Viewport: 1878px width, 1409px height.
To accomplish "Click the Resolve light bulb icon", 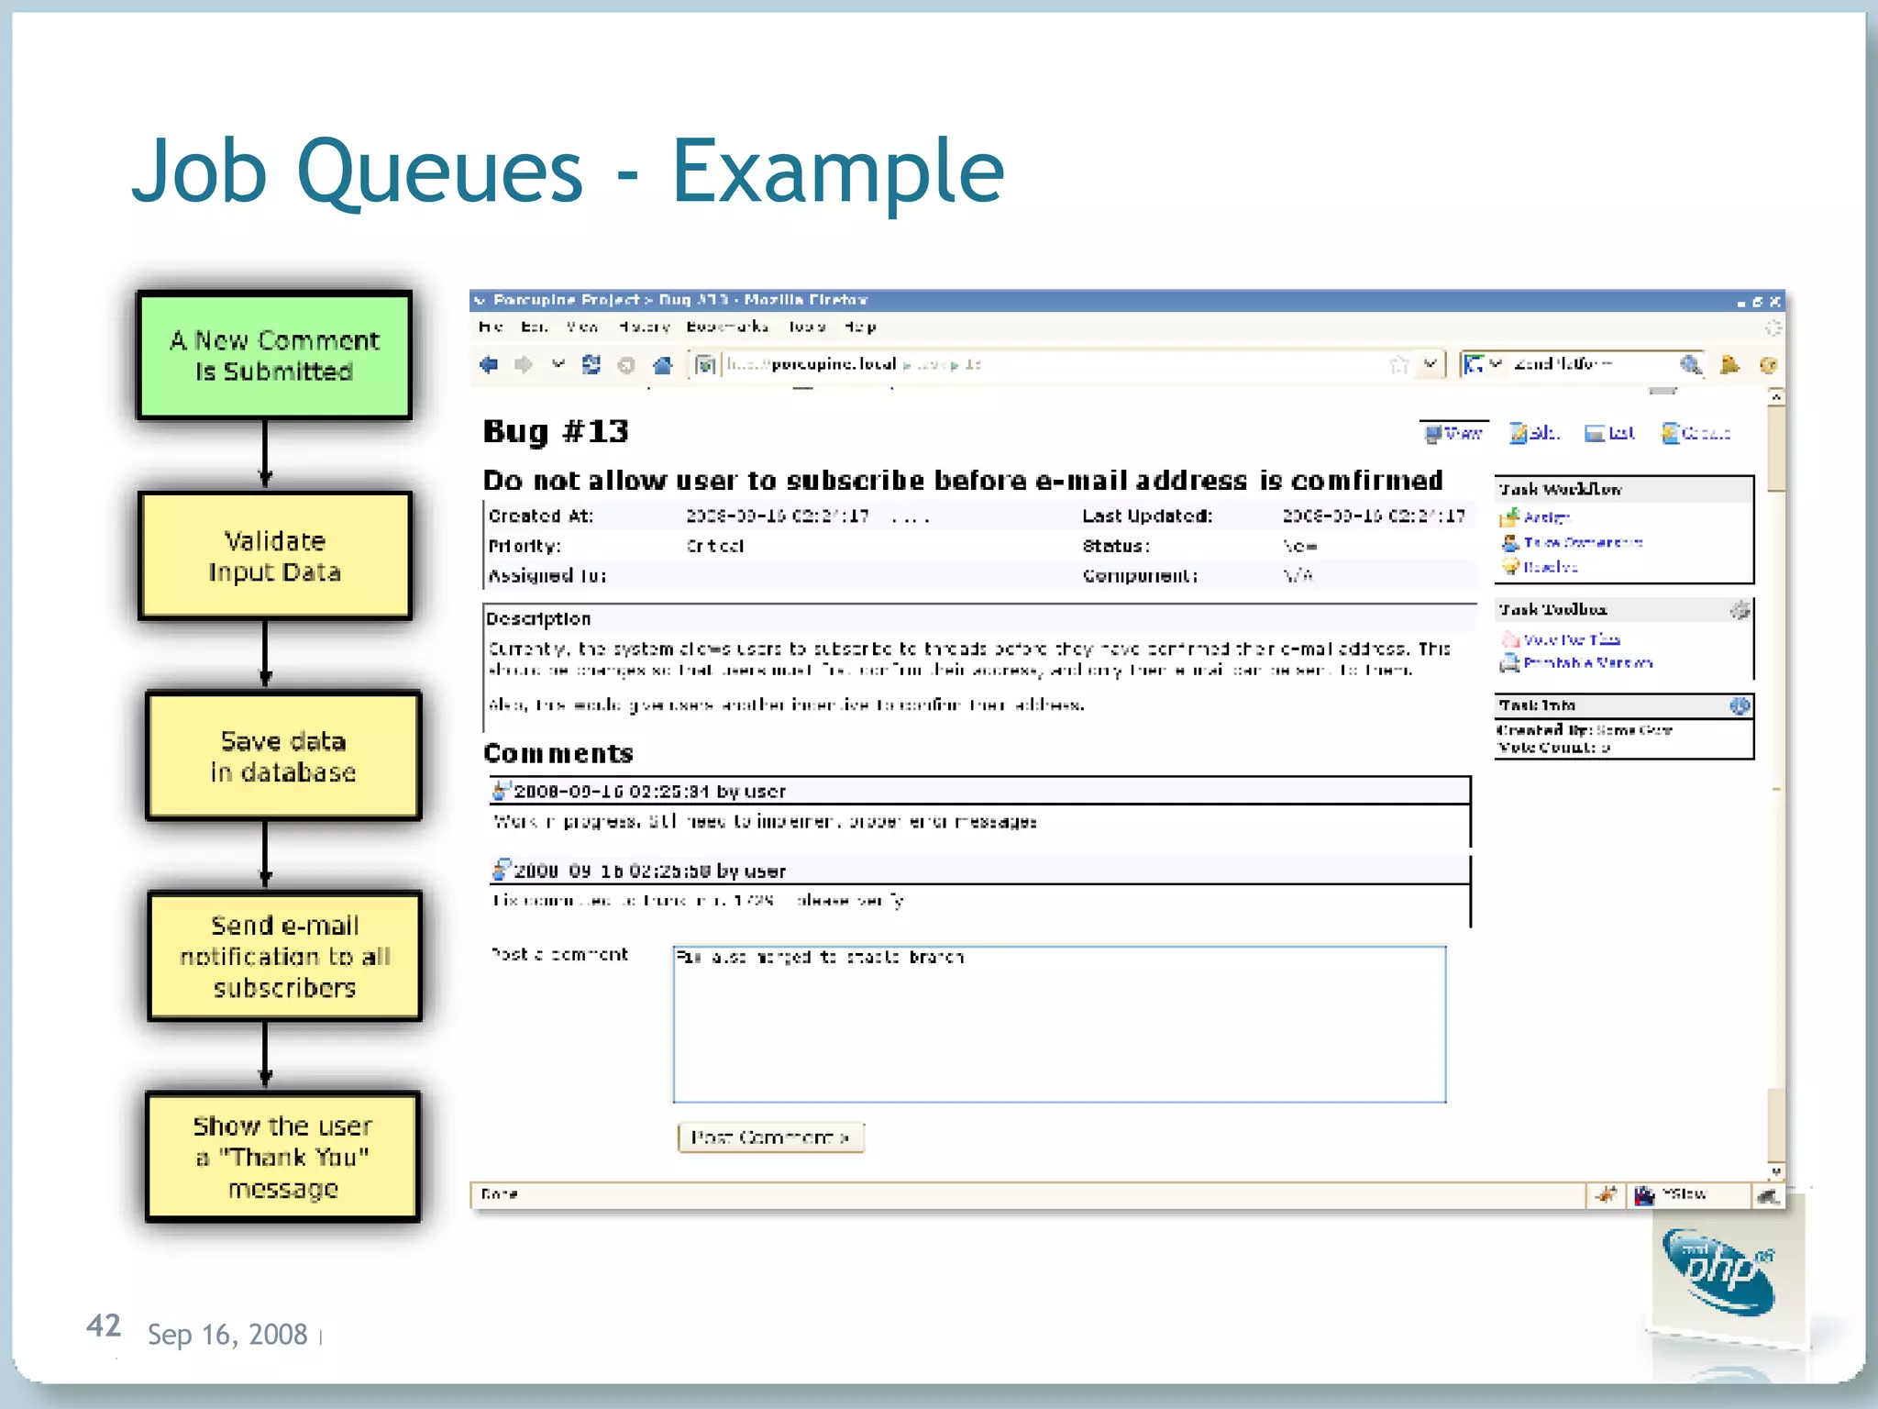I will (x=1510, y=566).
